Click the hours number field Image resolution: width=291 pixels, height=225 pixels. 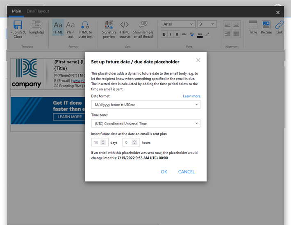127,142
